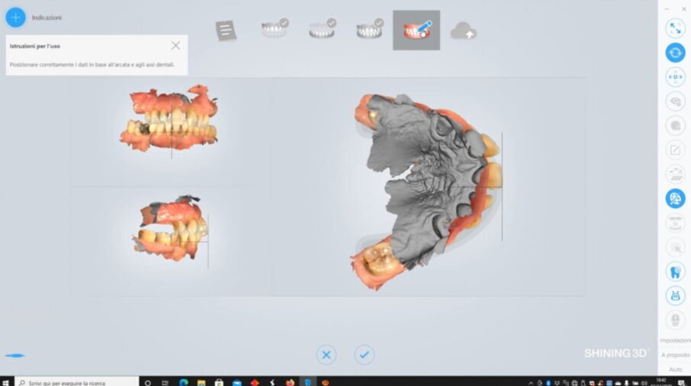This screenshot has width=691, height=386.
Task: Cancel with the X button at bottom
Action: pyautogui.click(x=326, y=355)
